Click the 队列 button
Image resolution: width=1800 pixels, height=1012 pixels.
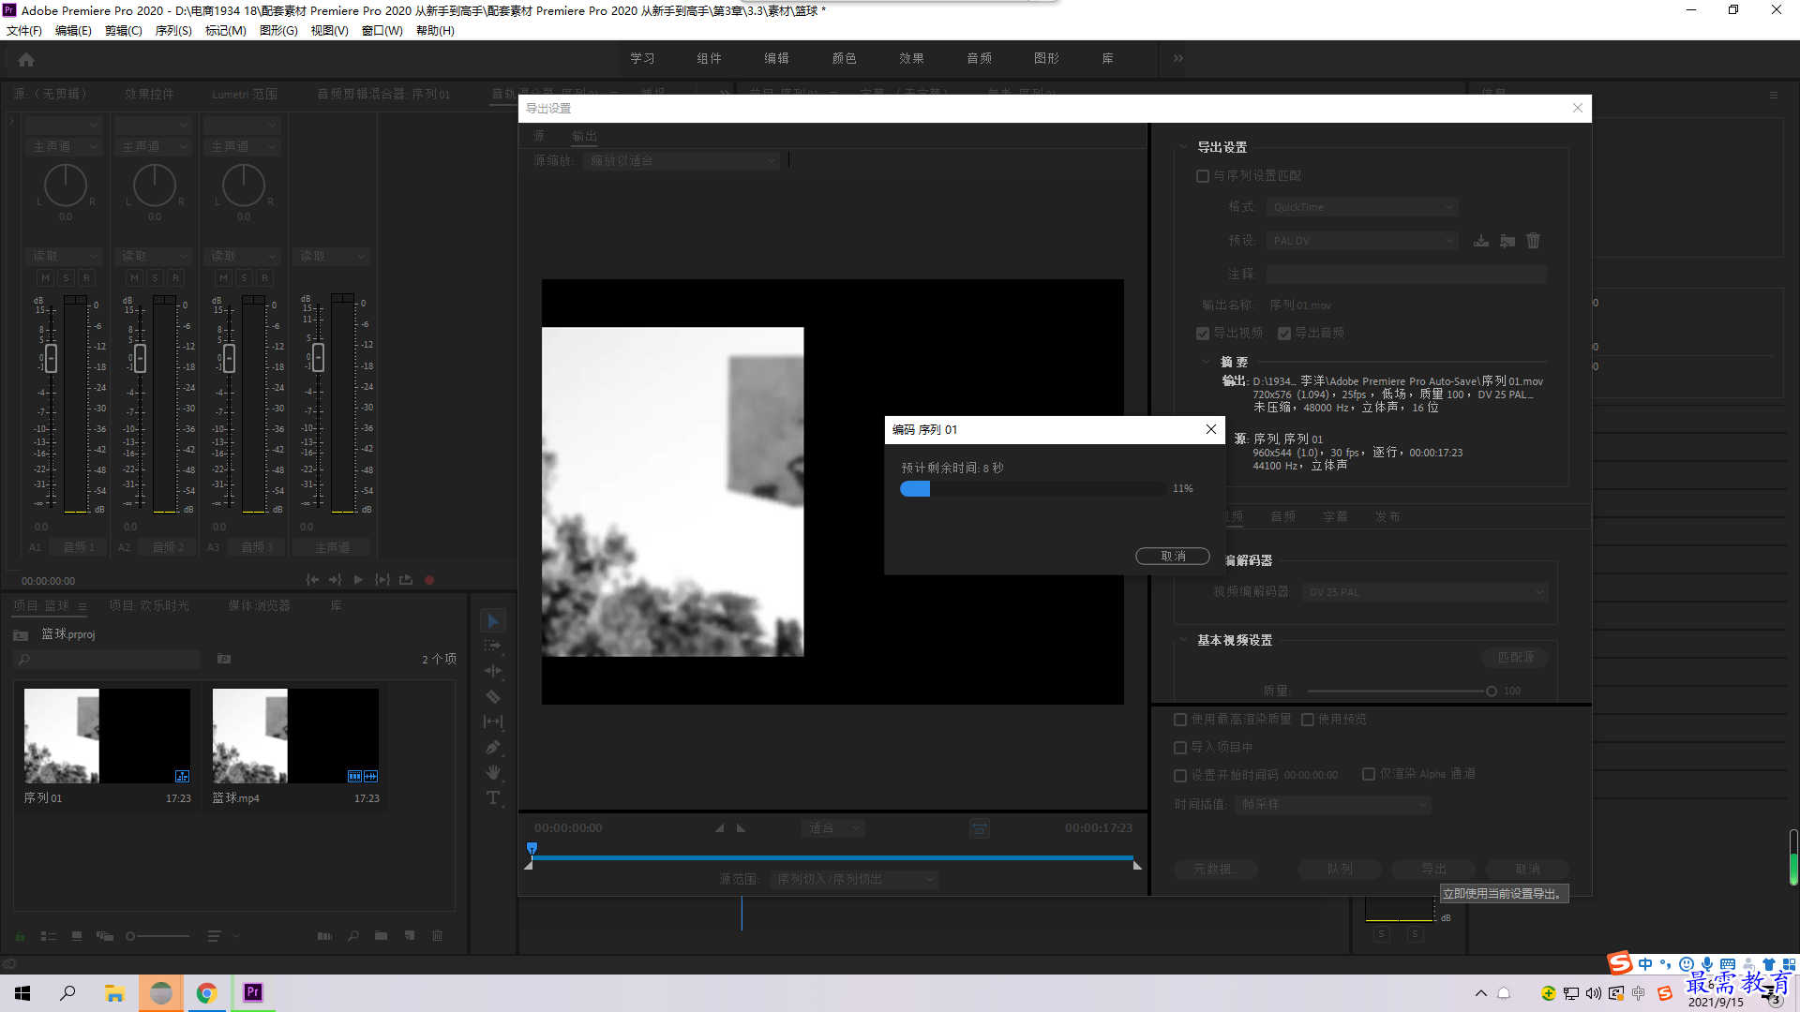coord(1340,870)
